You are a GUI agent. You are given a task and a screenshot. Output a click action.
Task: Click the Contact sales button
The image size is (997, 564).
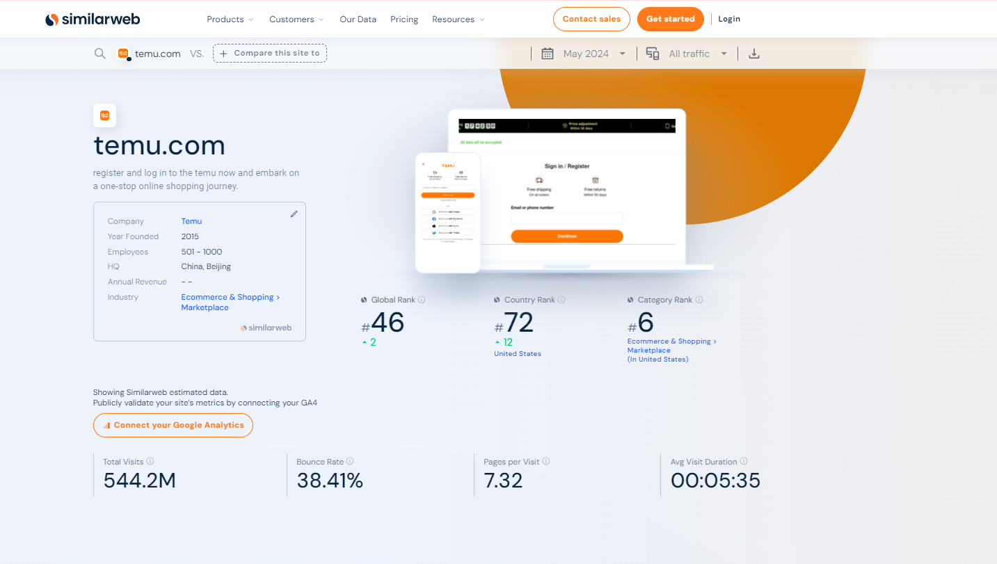pos(591,19)
